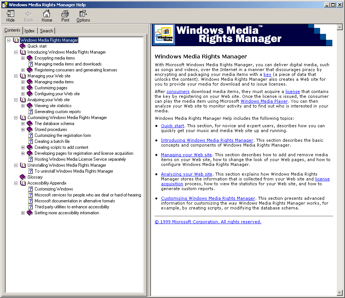This screenshot has width=345, height=298.
Task: Switch to the Search tab
Action: coord(46,31)
